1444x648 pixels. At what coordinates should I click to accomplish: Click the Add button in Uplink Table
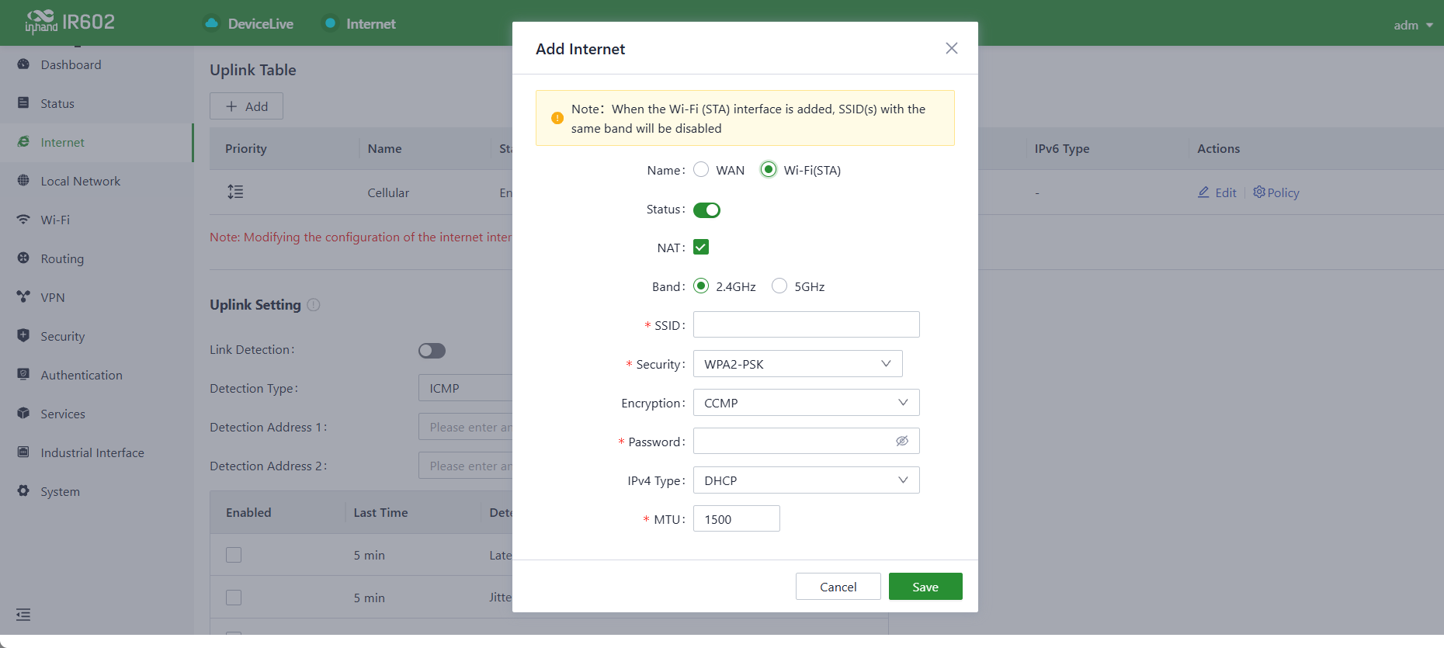[x=246, y=106]
